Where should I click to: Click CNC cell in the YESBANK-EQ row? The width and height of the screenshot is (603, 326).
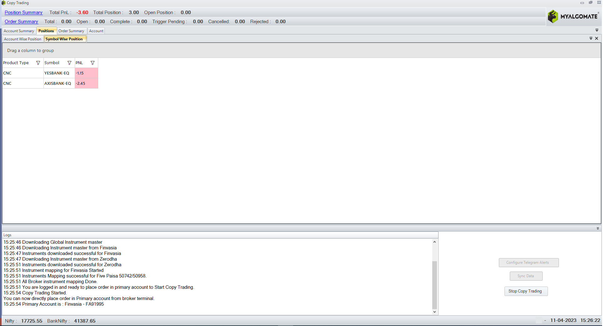point(23,73)
